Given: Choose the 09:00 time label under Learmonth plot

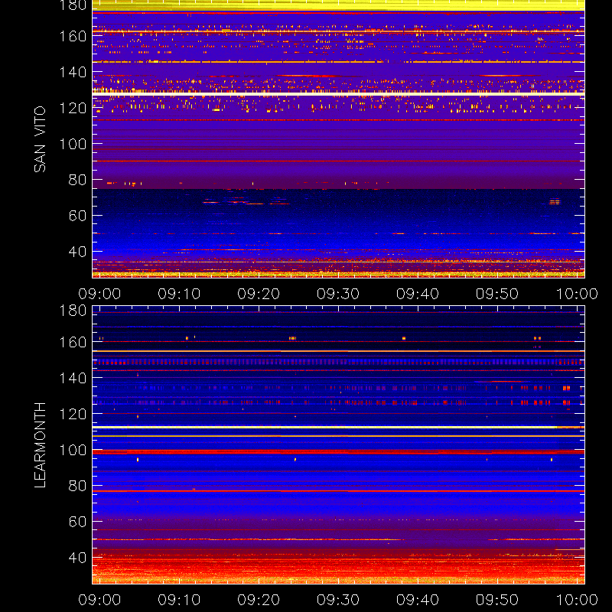Looking at the screenshot, I should 99,600.
